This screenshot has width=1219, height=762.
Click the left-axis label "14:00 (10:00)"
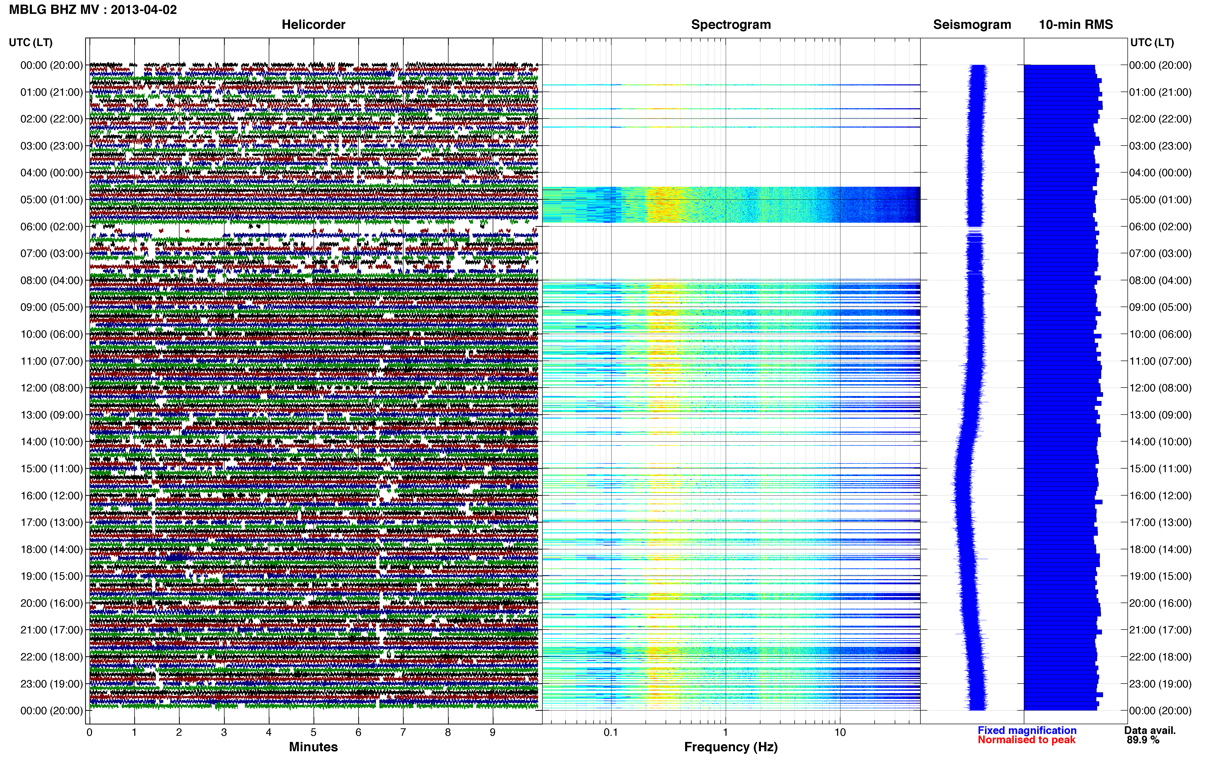(x=51, y=442)
